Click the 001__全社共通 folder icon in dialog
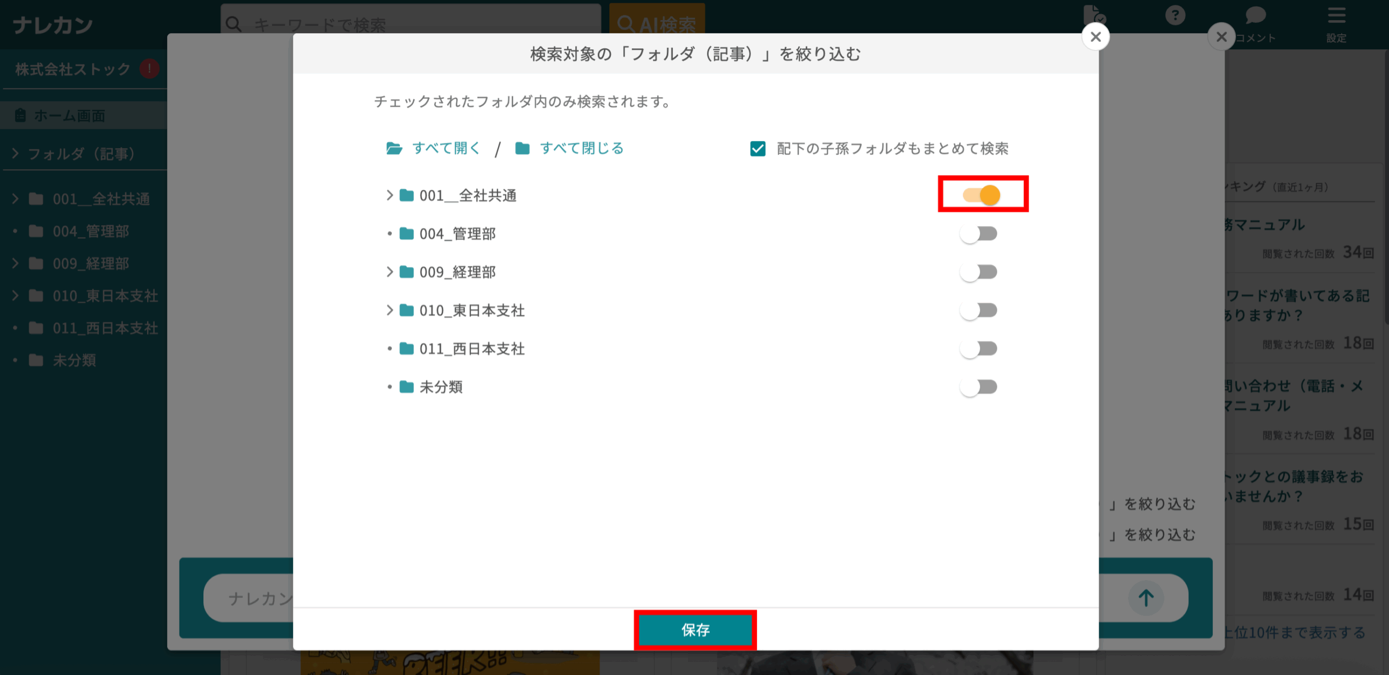The width and height of the screenshot is (1389, 675). [407, 195]
